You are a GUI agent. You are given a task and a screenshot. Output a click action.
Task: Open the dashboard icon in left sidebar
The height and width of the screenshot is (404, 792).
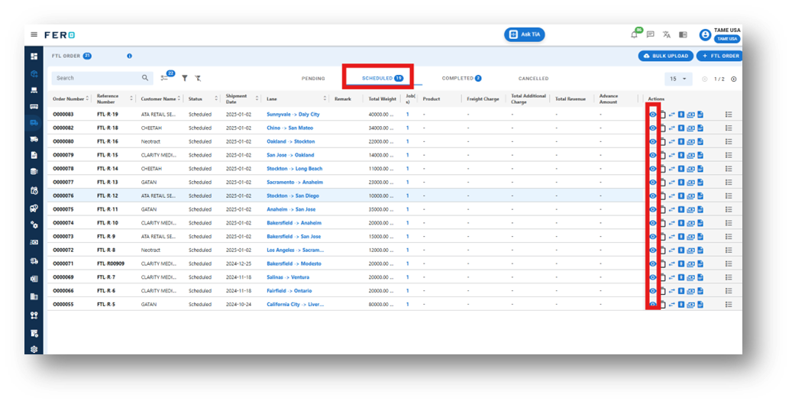[34, 57]
